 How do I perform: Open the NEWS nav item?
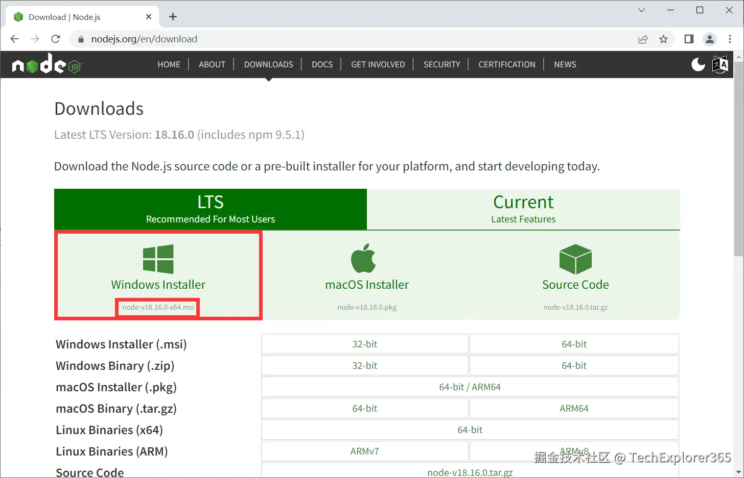(x=565, y=64)
